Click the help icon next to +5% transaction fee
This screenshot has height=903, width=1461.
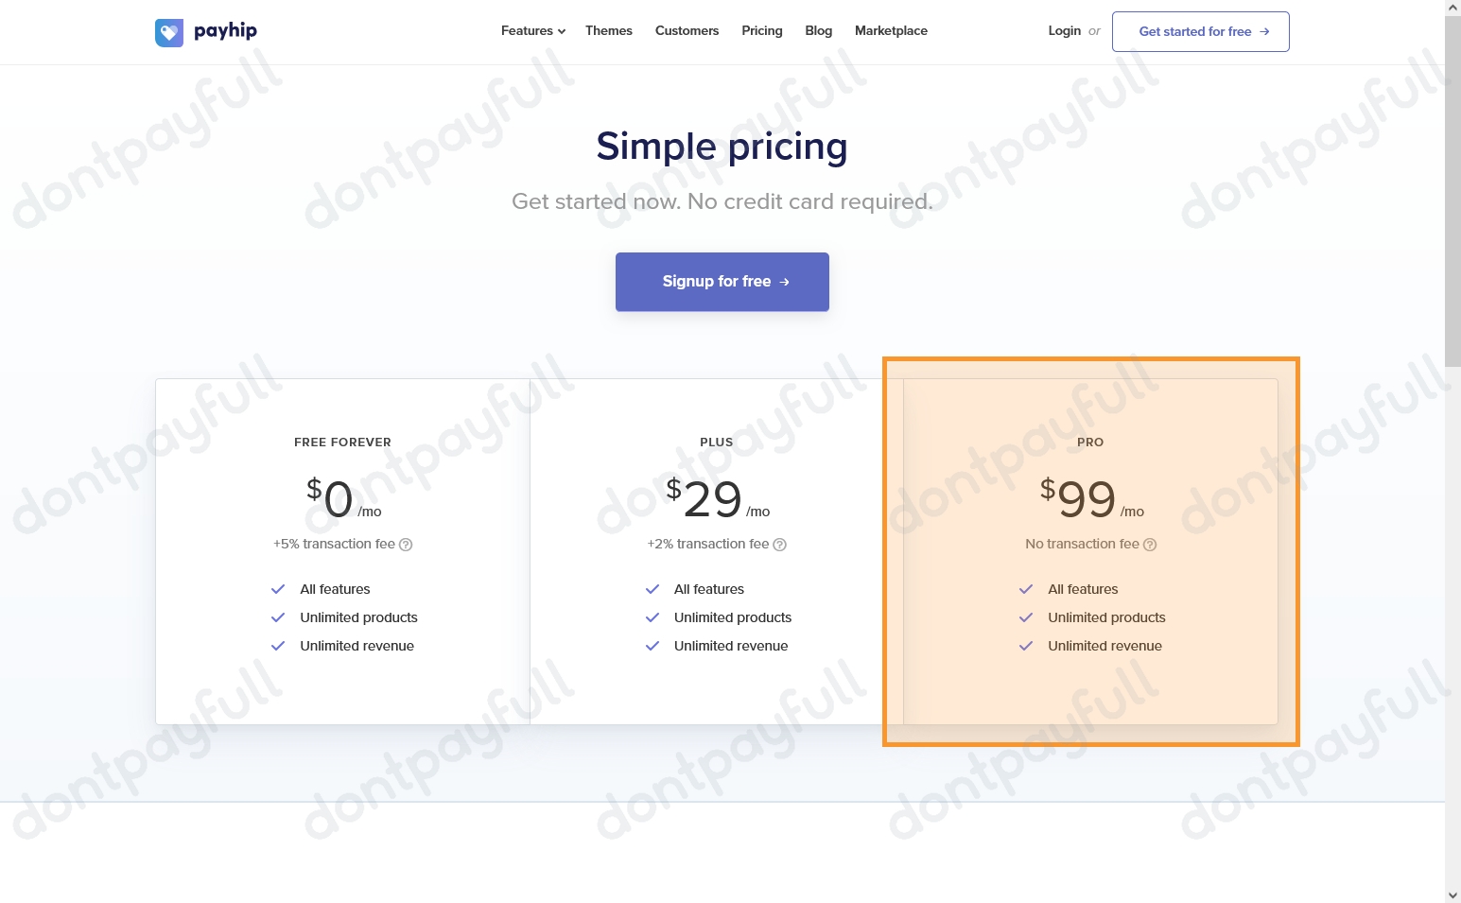[407, 545]
